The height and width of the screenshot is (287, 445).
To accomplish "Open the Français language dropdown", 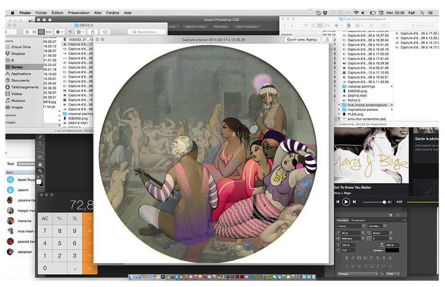I will pyautogui.click(x=357, y=274).
